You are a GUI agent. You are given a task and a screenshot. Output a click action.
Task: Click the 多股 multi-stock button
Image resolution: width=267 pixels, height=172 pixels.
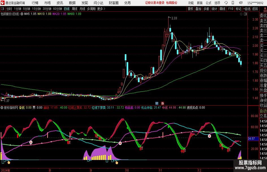[206, 9]
